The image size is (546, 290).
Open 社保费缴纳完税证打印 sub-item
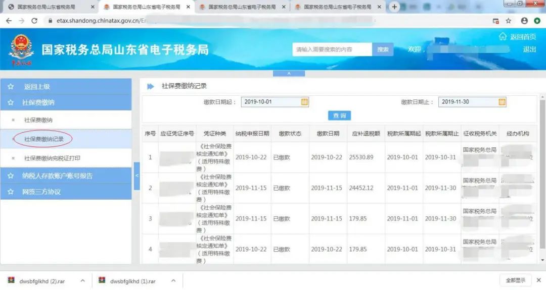(66, 158)
